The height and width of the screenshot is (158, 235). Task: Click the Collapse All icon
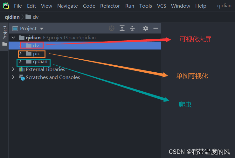pyautogui.click(x=132, y=28)
